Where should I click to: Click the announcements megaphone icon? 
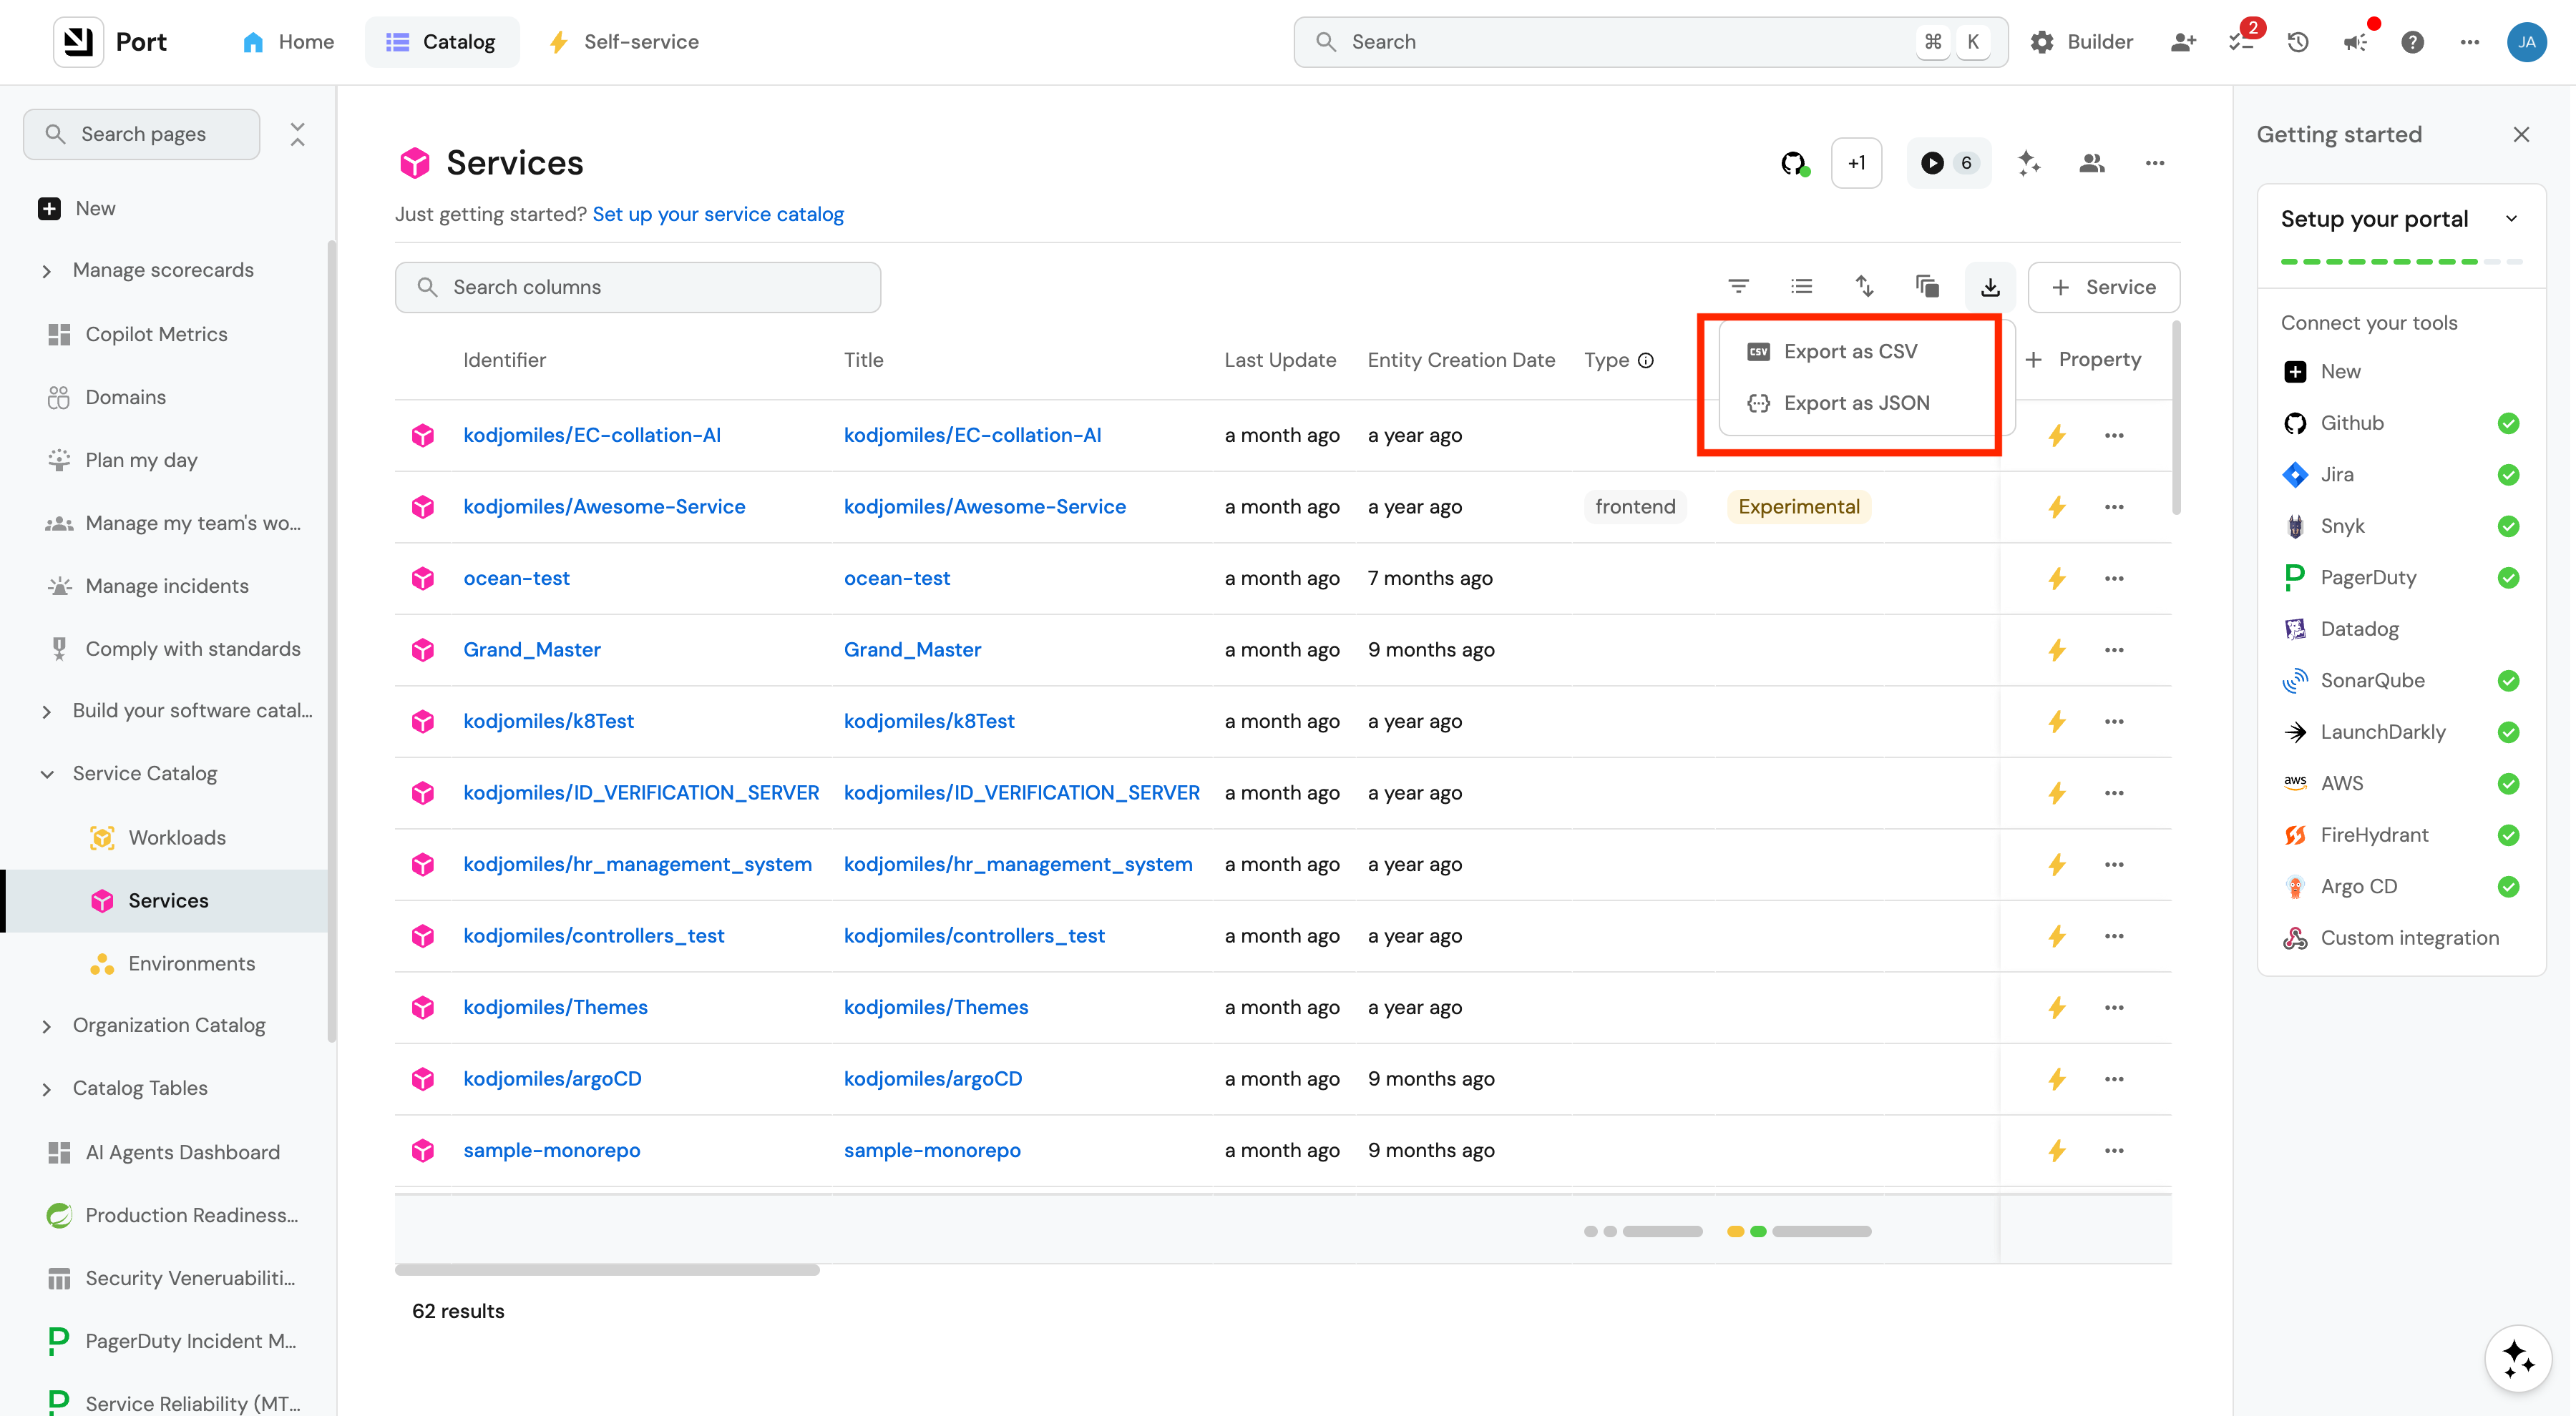2355,42
